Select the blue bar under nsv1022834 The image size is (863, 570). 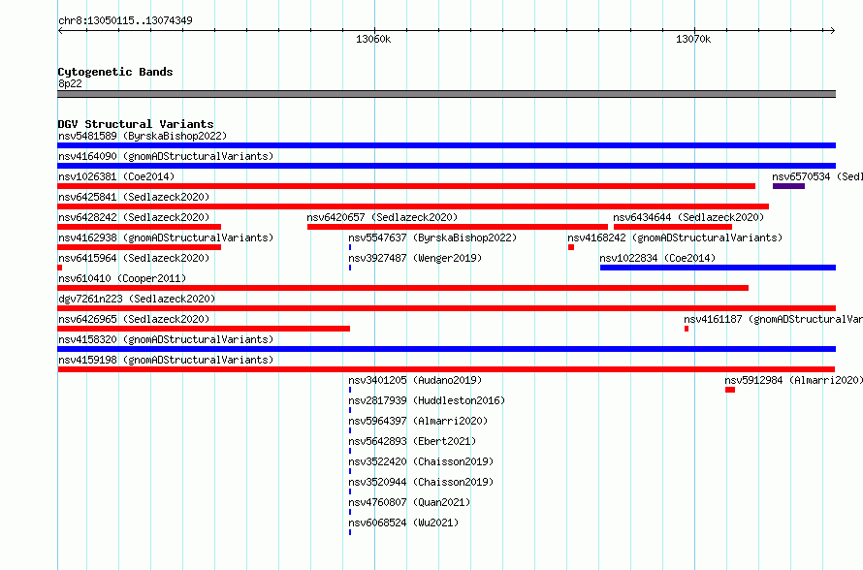pyautogui.click(x=718, y=268)
